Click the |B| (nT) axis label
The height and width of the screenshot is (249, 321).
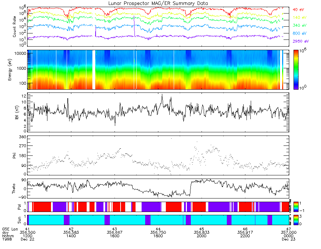click(17, 112)
